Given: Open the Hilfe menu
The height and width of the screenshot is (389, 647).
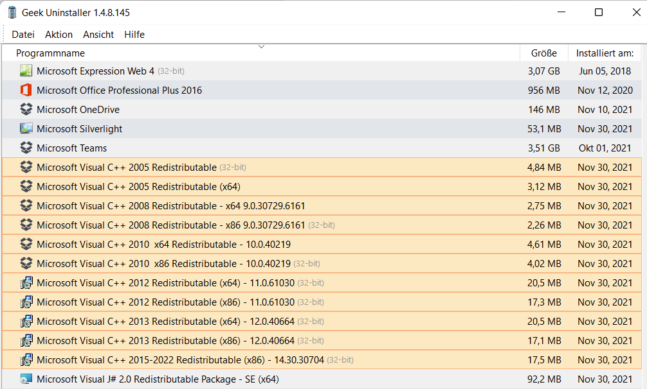Looking at the screenshot, I should tap(134, 35).
